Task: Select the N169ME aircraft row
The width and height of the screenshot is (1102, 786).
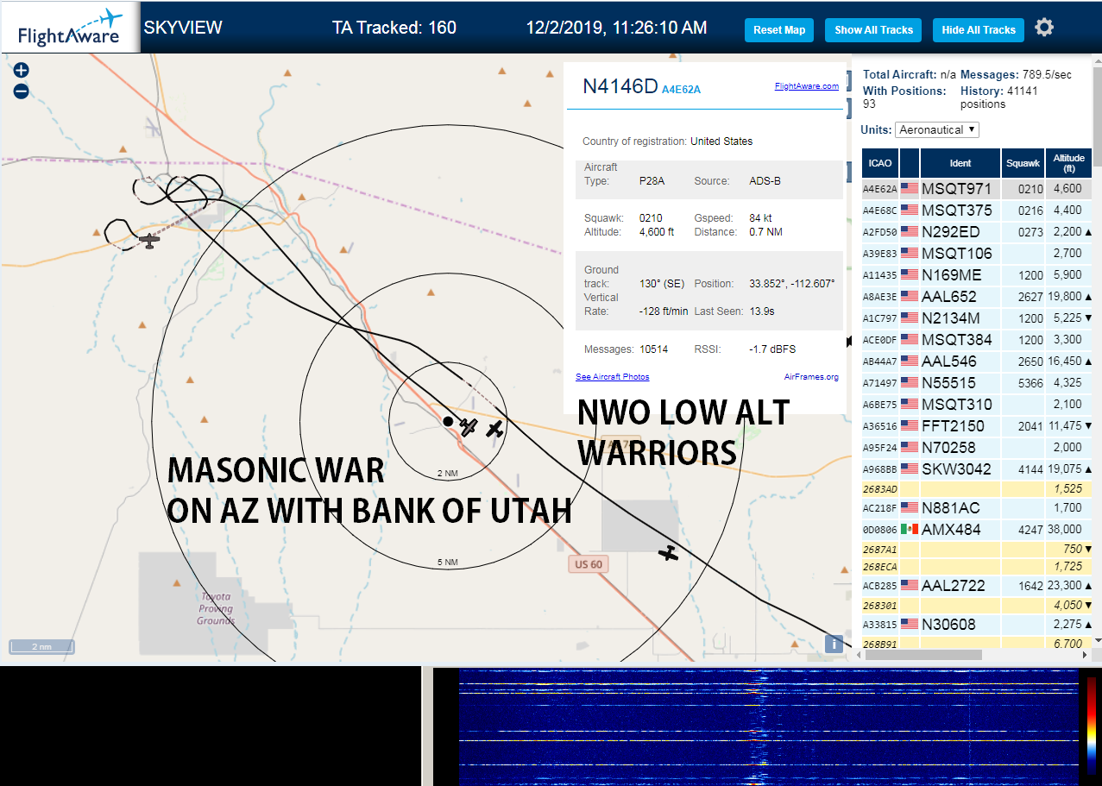Action: click(977, 274)
